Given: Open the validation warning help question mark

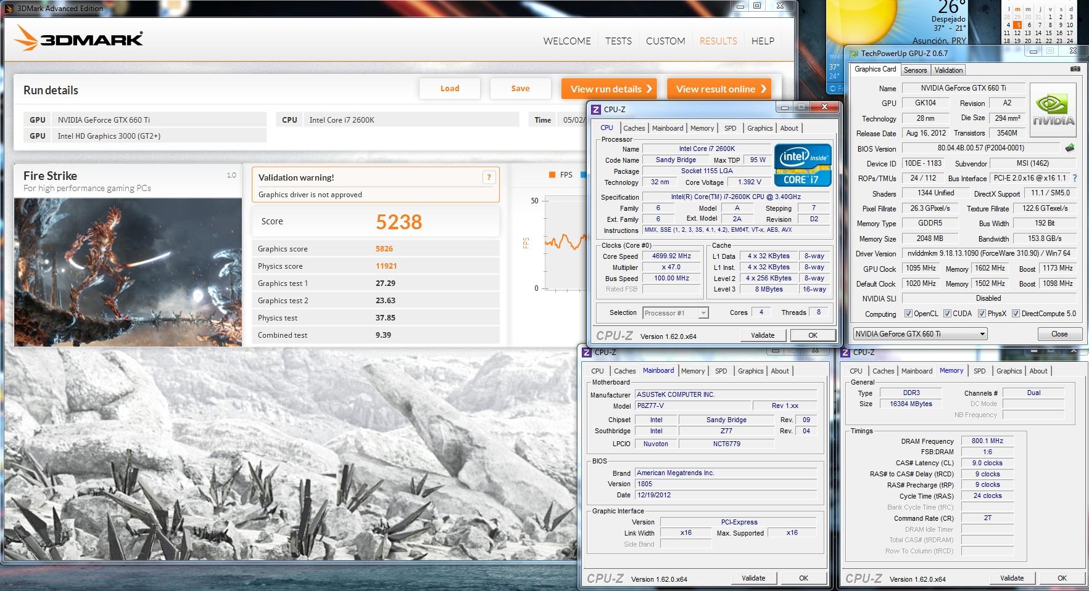Looking at the screenshot, I should pos(489,177).
